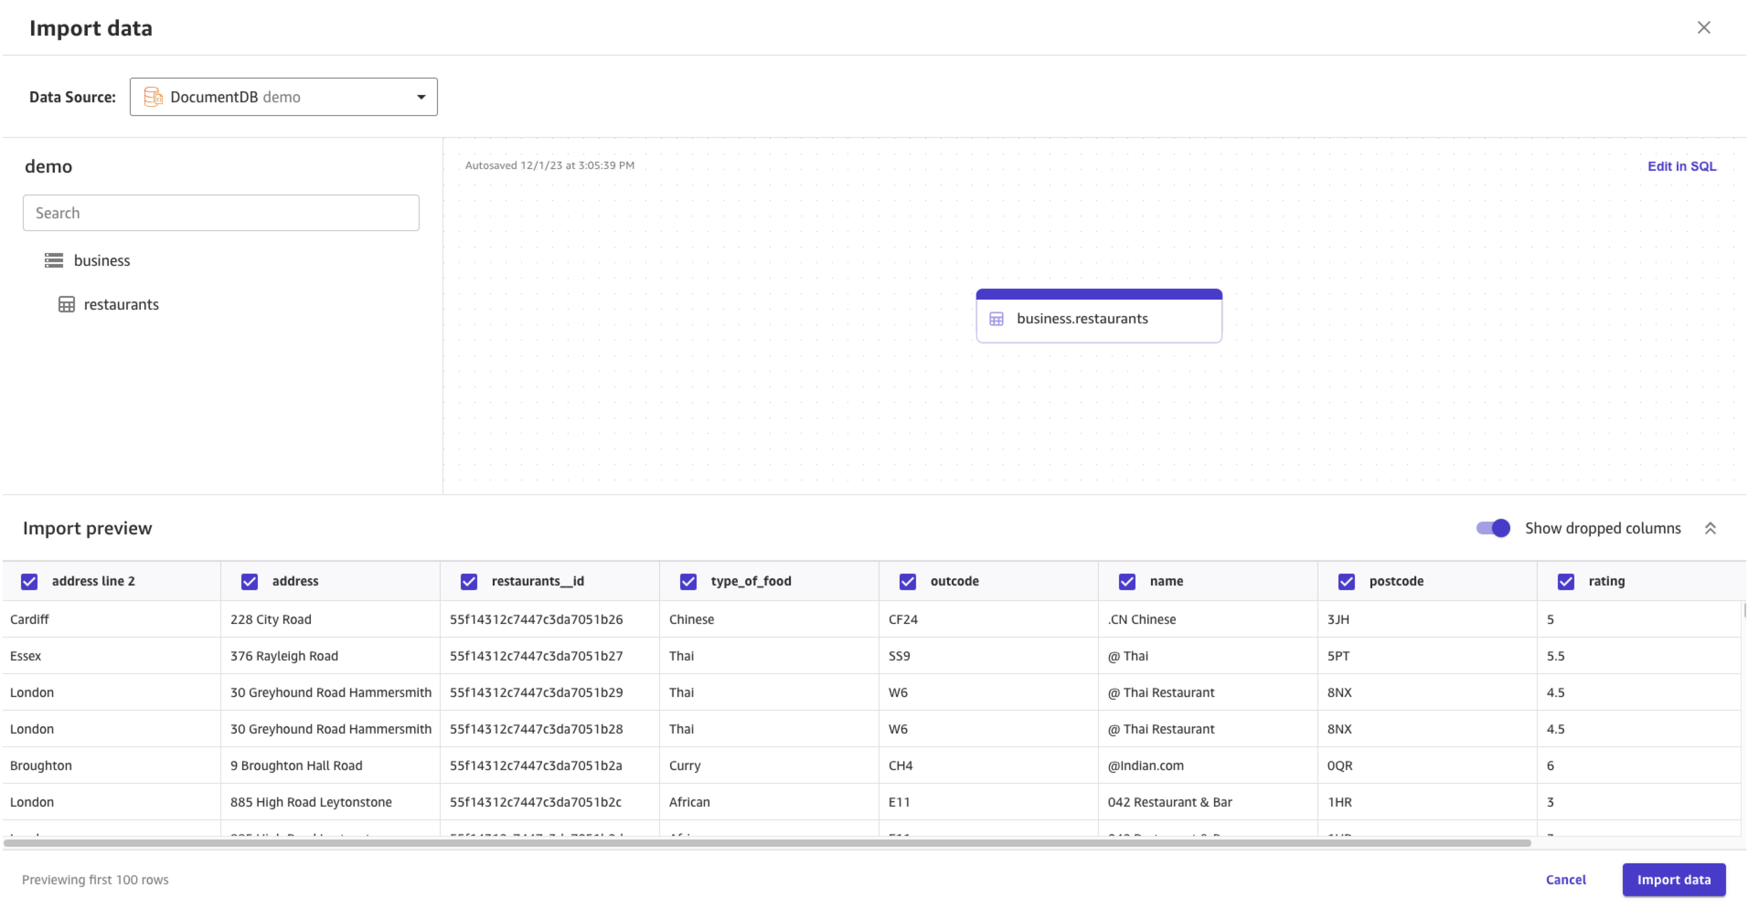Select the business database tree item
This screenshot has width=1748, height=908.
click(x=102, y=260)
